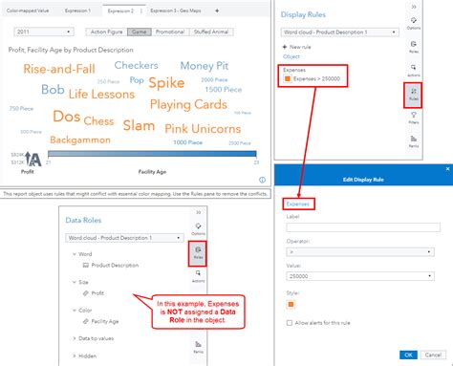Screen dimensions: 453x366
Task: Open Roles icon in Data Roles sidebar
Action: pos(198,253)
